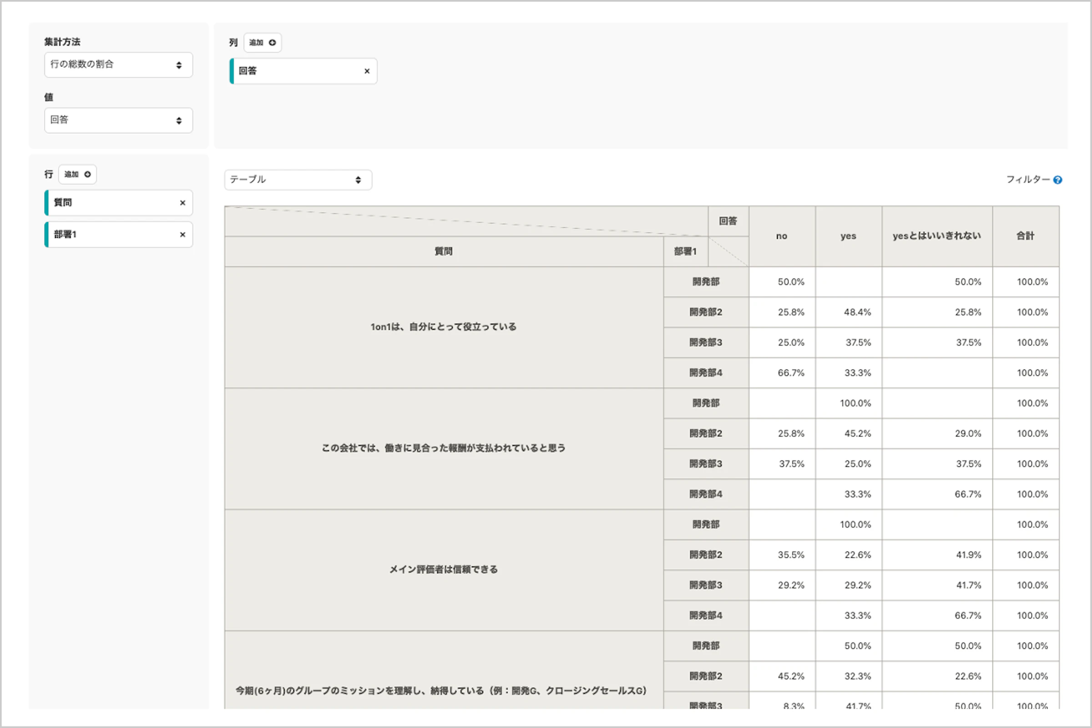The width and height of the screenshot is (1092, 728).
Task: Click the teal accent bar on the 回答 chip
Action: point(231,71)
